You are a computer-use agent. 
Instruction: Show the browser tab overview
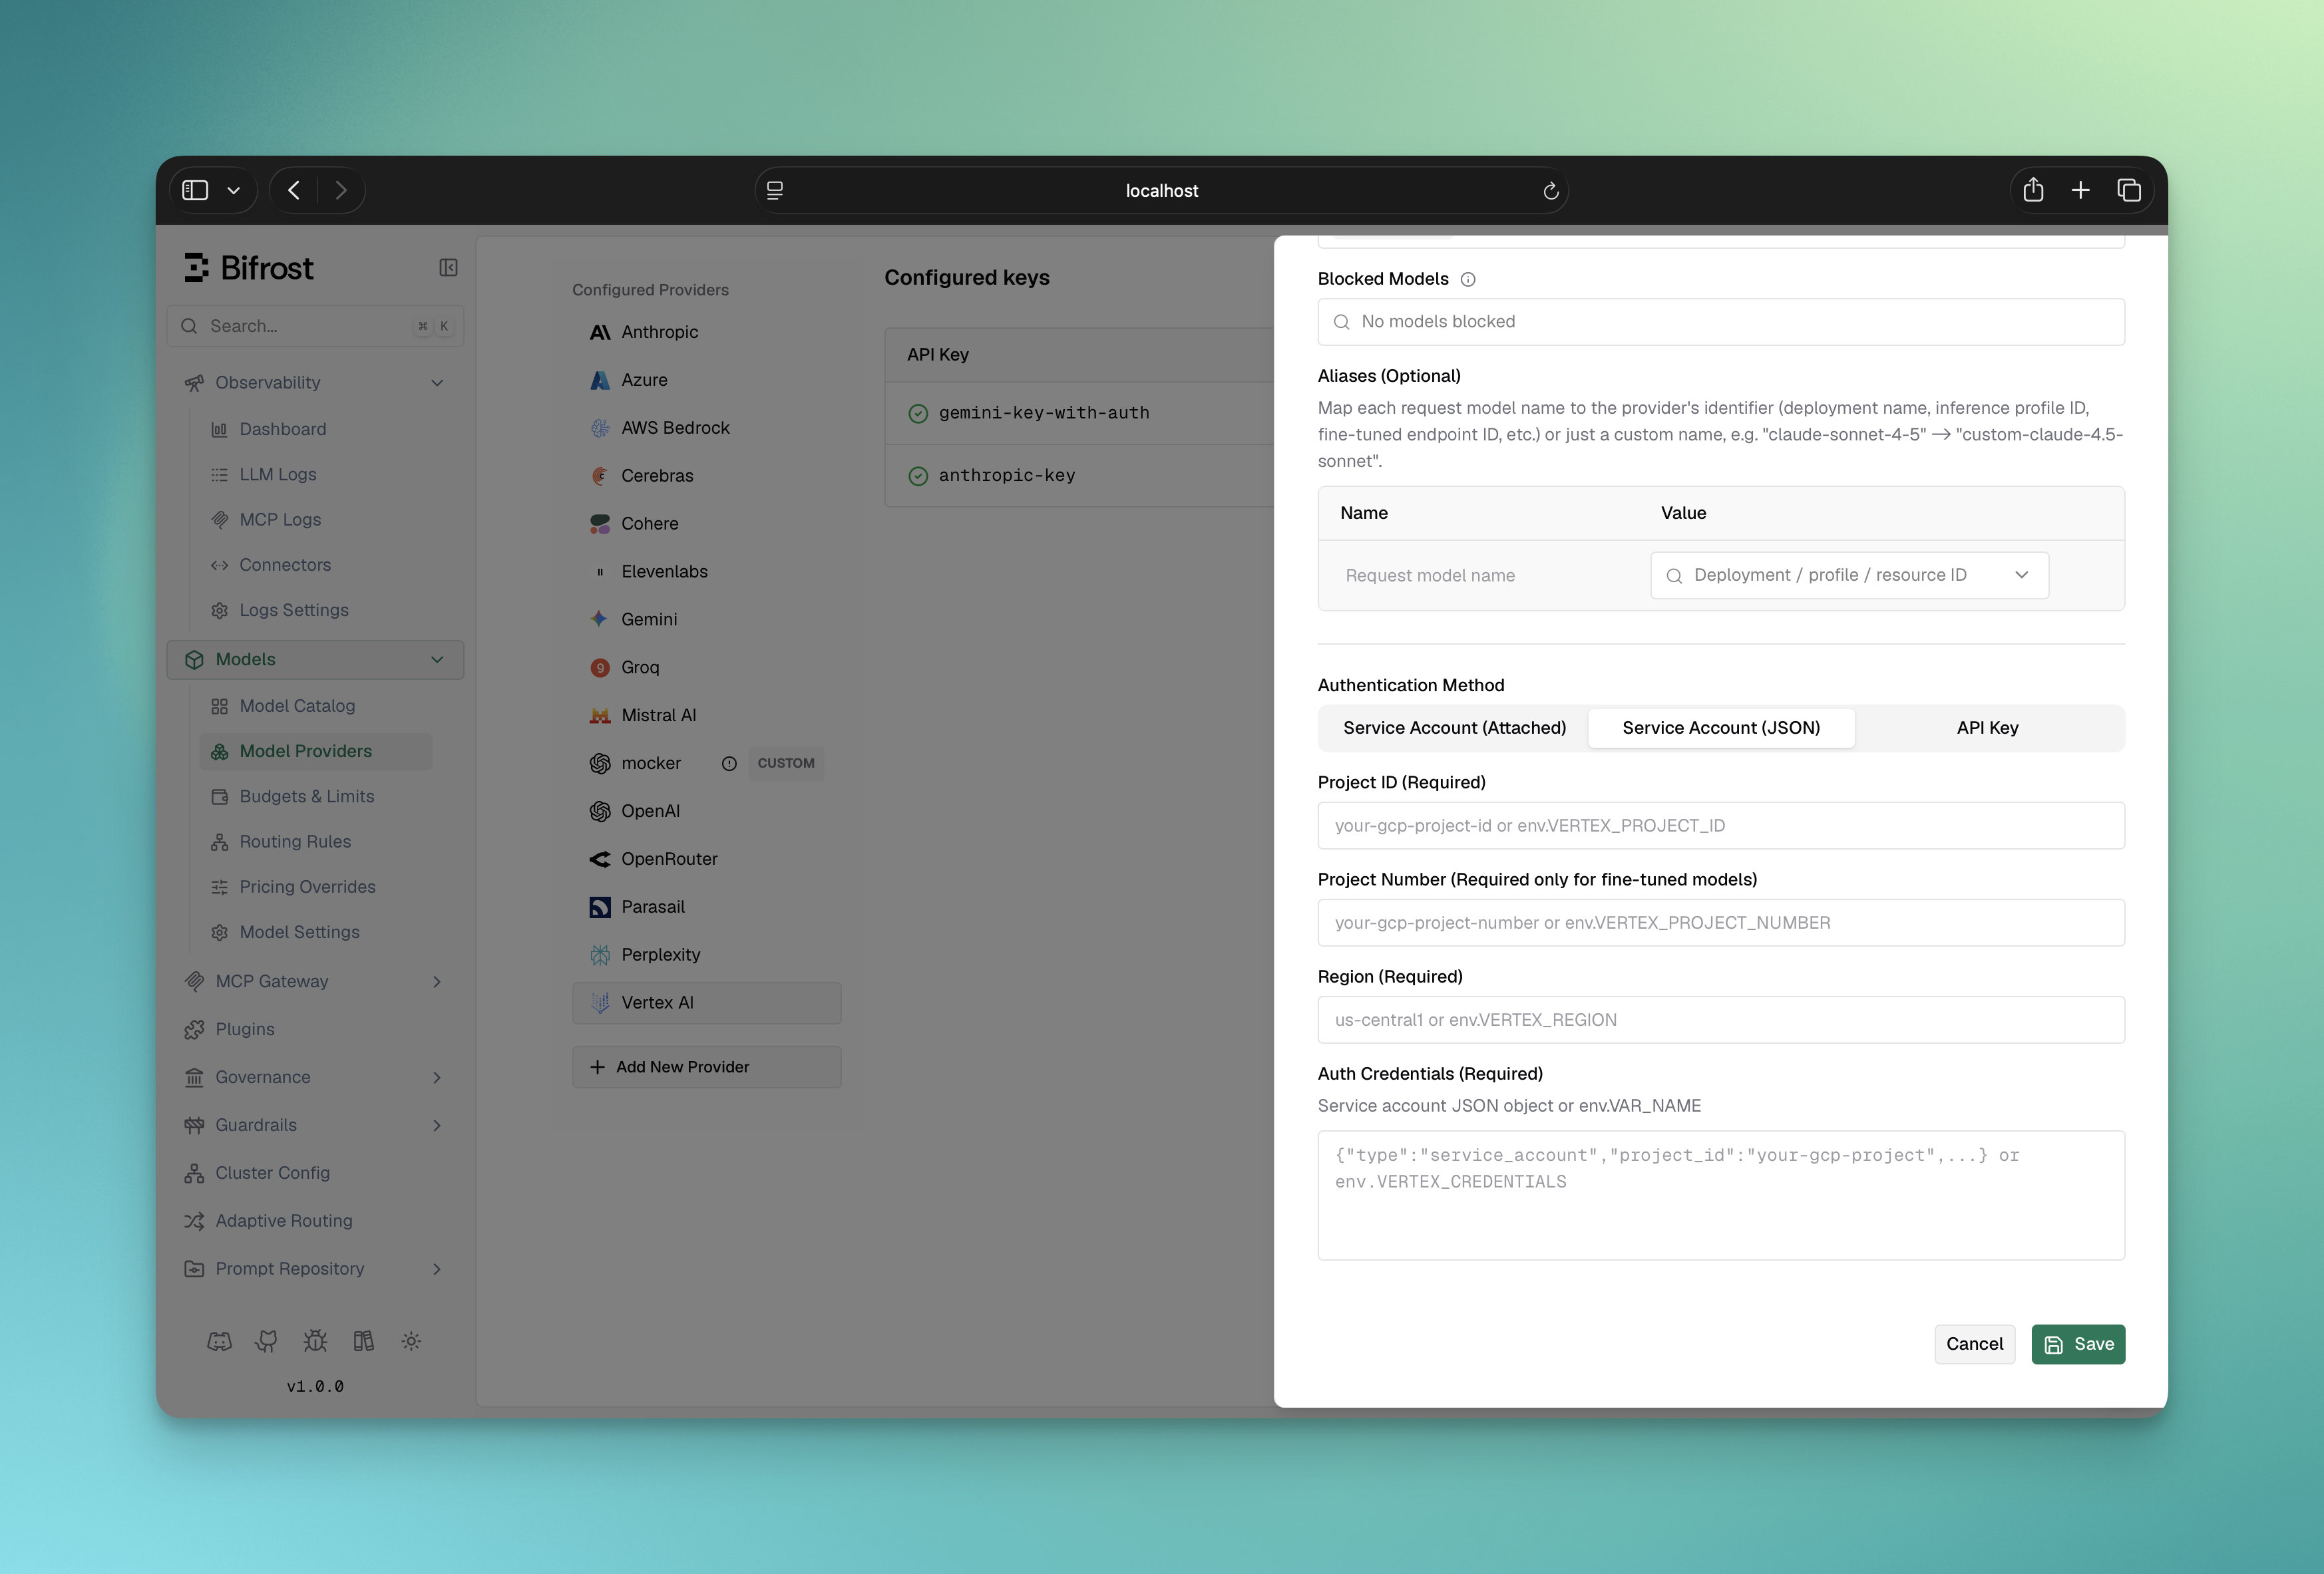pos(2129,190)
